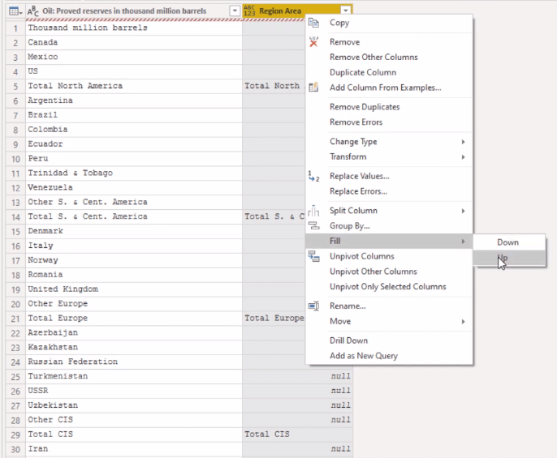
Task: Select Remove Duplicates
Action: [x=389, y=107]
